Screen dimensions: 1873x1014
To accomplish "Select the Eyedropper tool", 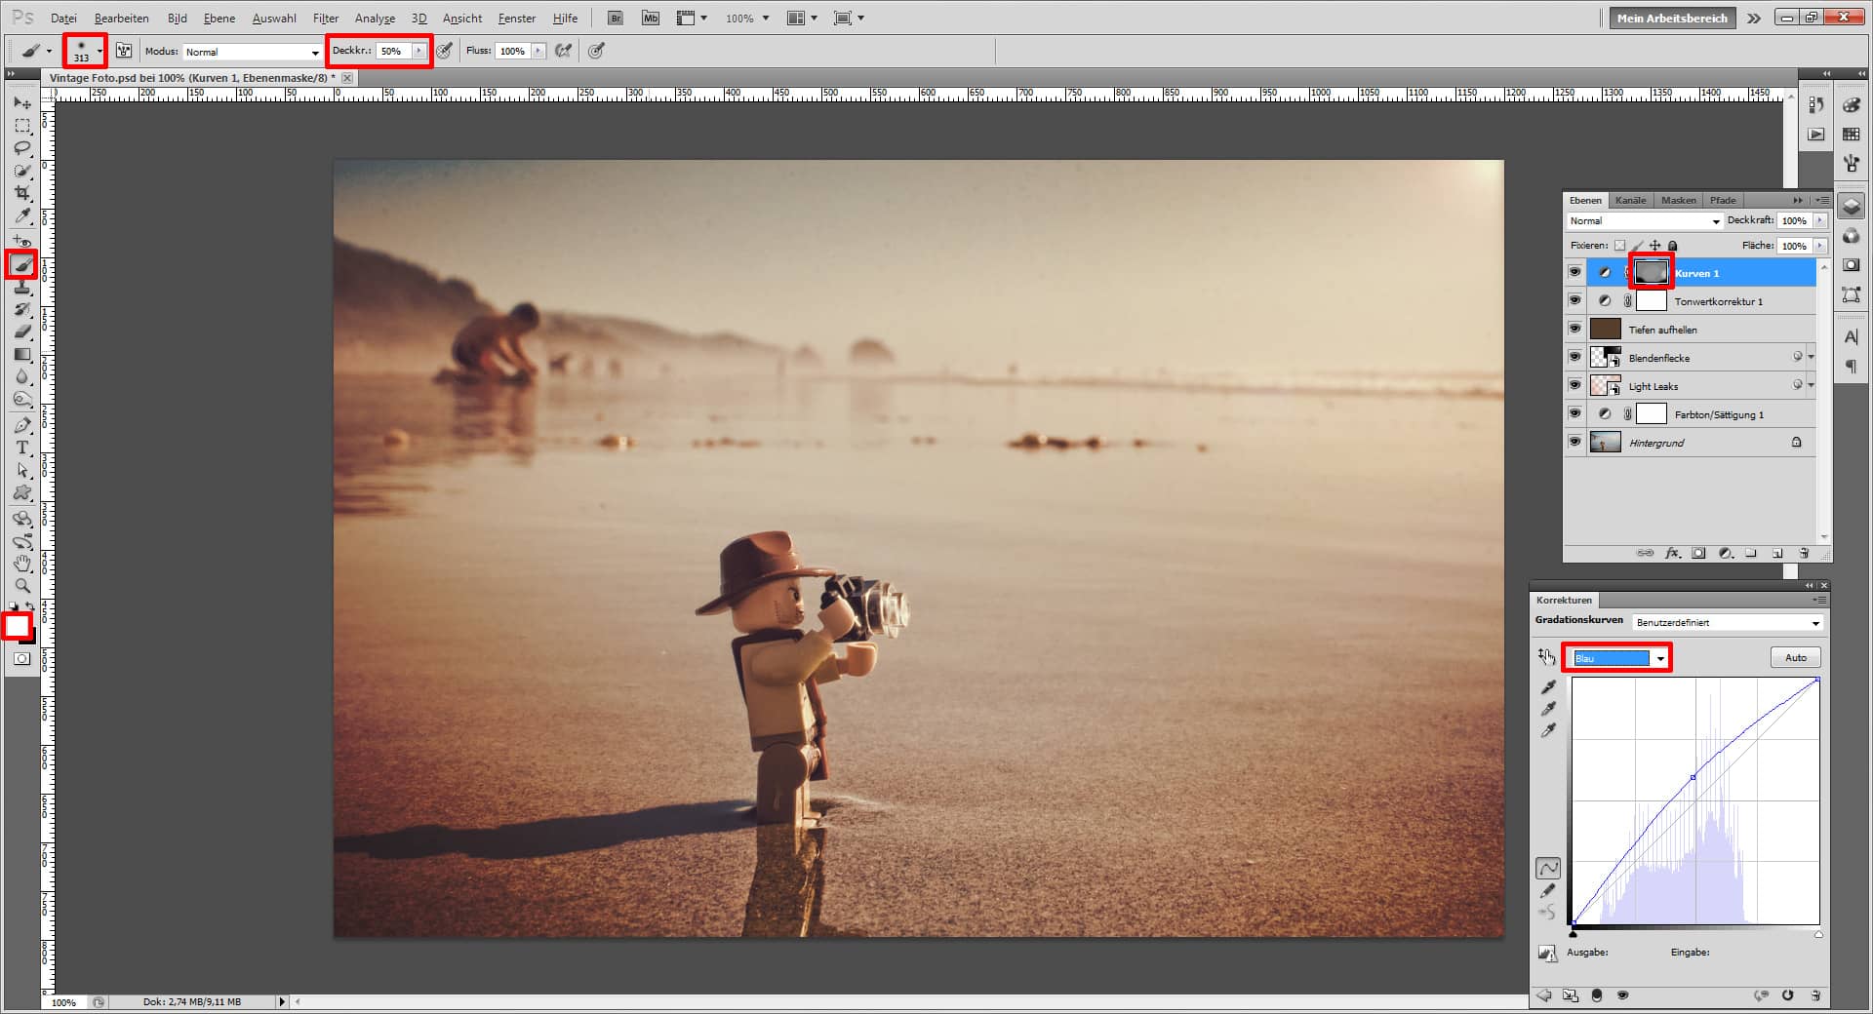I will click(x=22, y=216).
